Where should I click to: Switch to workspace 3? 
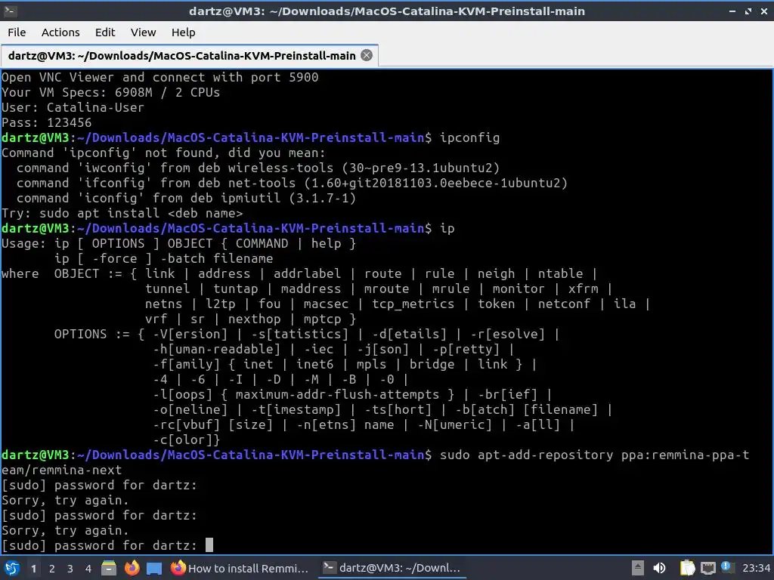(x=70, y=569)
